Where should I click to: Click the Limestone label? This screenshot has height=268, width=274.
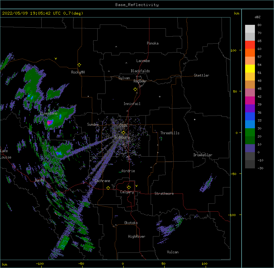49,113
